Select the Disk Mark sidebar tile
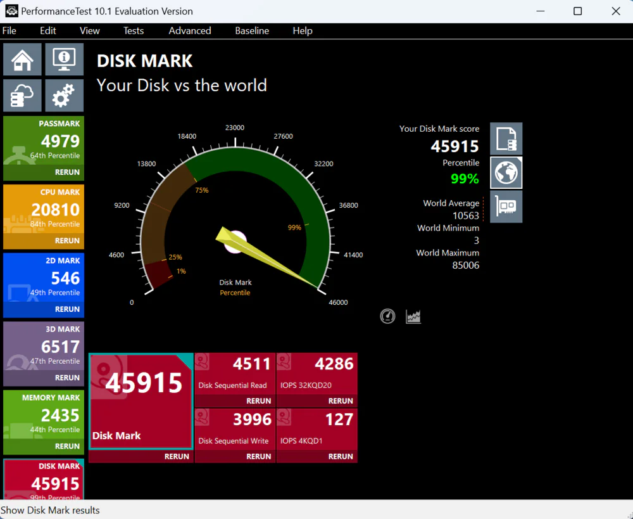 point(44,479)
